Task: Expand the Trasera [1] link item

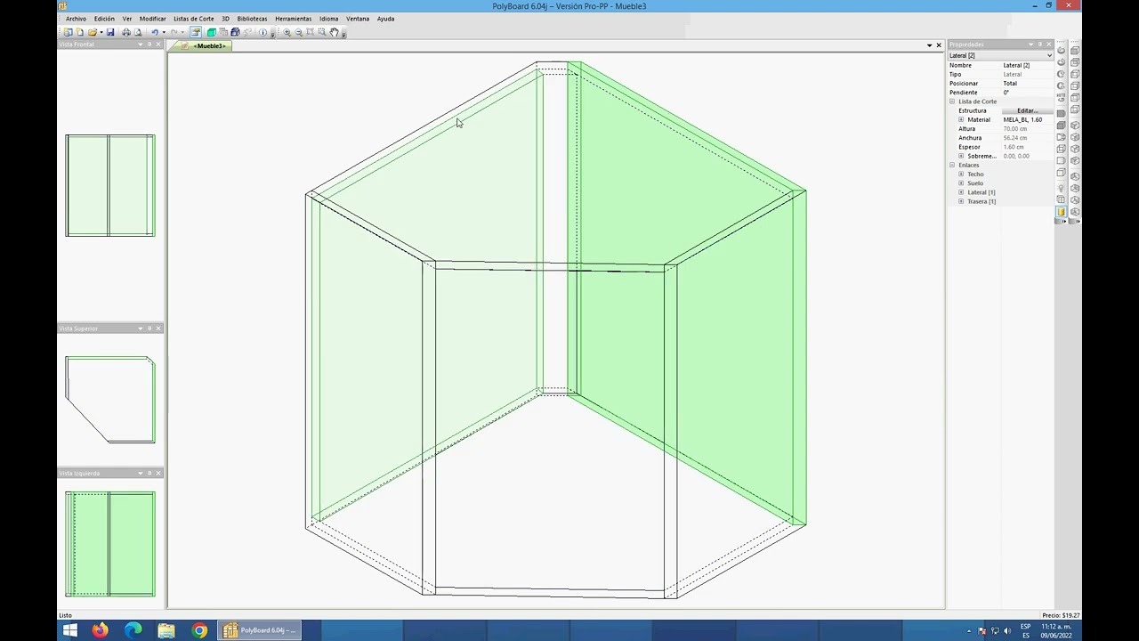Action: pyautogui.click(x=961, y=201)
